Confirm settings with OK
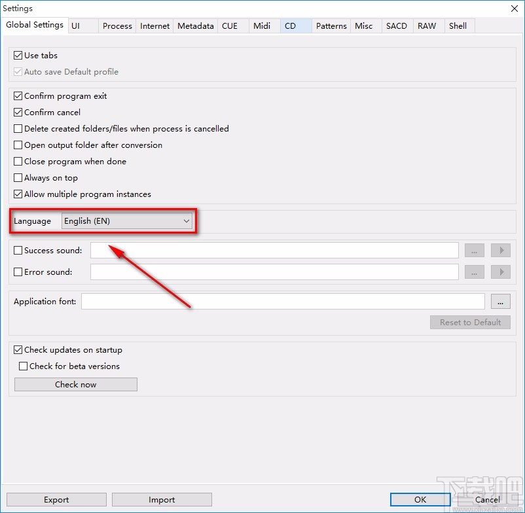 420,500
